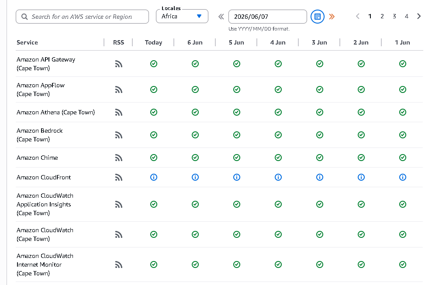Click CloudFront info icon under Today
The width and height of the screenshot is (432, 285).
click(x=154, y=177)
